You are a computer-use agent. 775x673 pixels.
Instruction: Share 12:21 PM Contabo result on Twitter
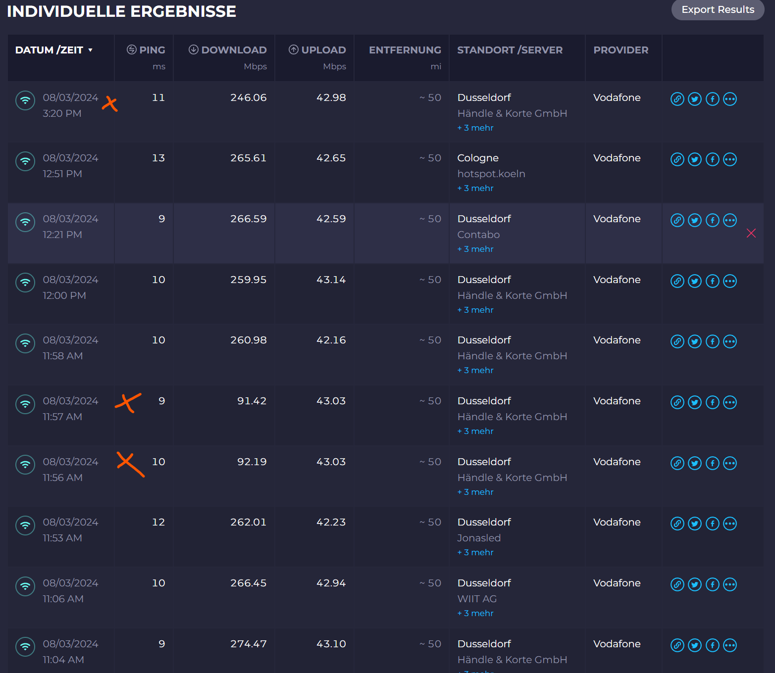coord(695,220)
